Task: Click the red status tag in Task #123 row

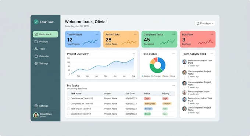Action: point(147,99)
